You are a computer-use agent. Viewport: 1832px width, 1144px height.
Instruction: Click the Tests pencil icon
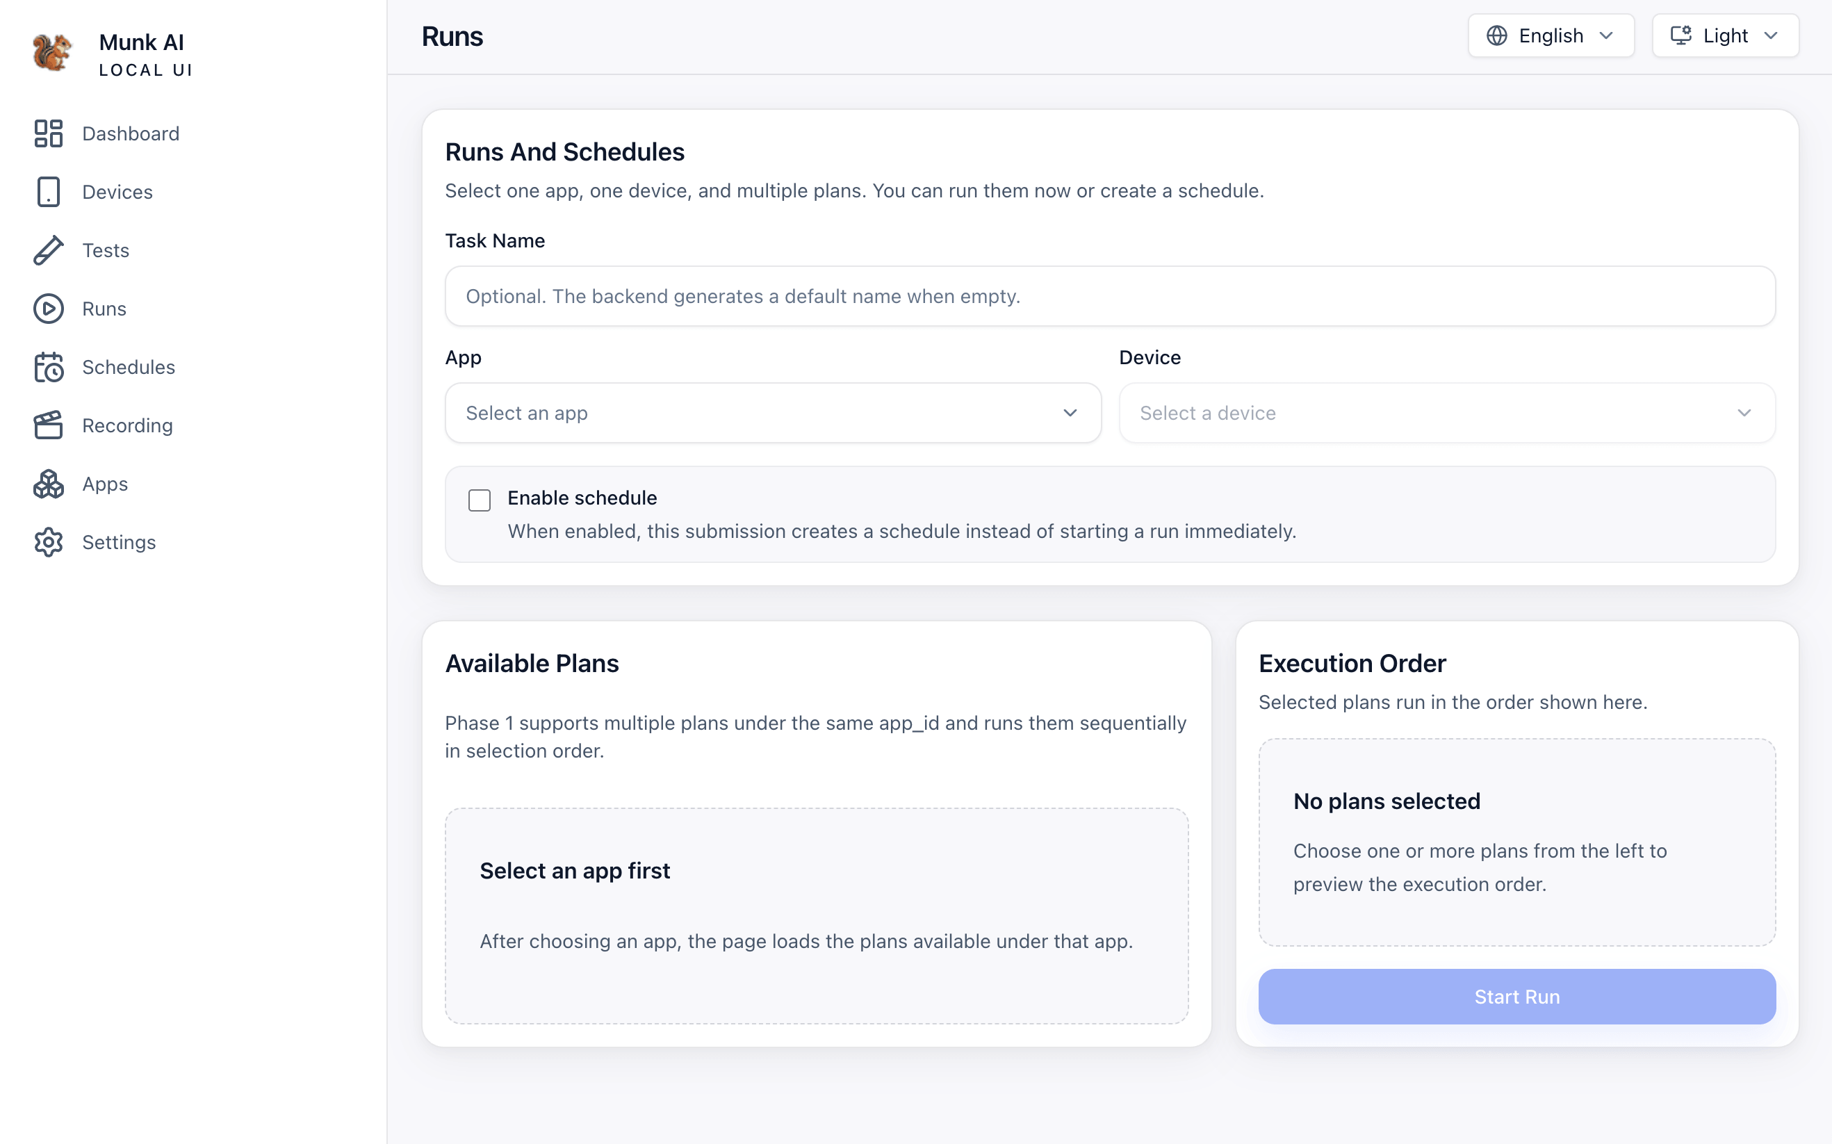(49, 250)
